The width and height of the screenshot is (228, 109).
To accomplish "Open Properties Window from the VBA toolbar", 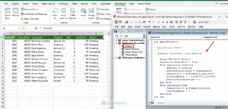I will (x=181, y=22).
